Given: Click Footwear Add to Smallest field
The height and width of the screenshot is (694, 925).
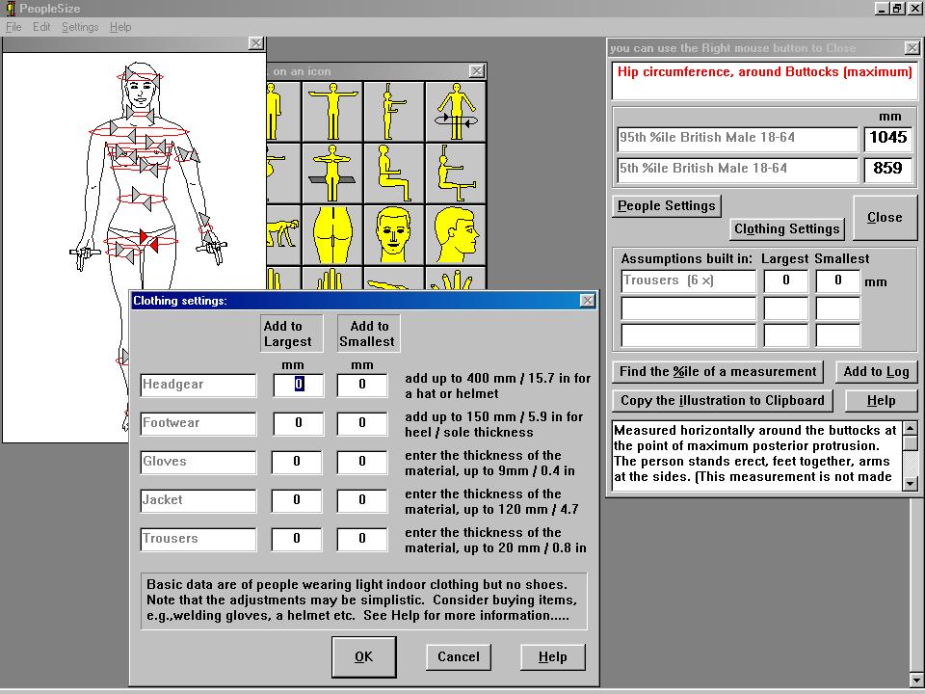Looking at the screenshot, I should [x=362, y=423].
